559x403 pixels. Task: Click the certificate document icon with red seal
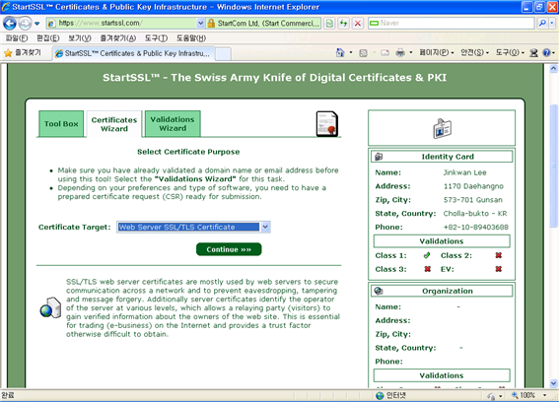pos(327,123)
